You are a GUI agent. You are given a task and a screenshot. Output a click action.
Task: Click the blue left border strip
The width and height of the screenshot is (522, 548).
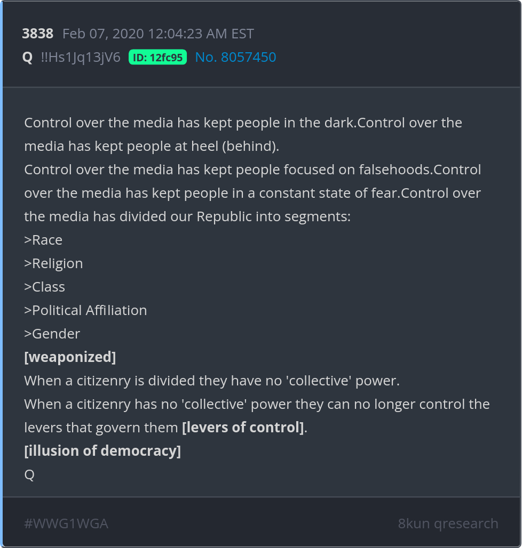click(2, 274)
